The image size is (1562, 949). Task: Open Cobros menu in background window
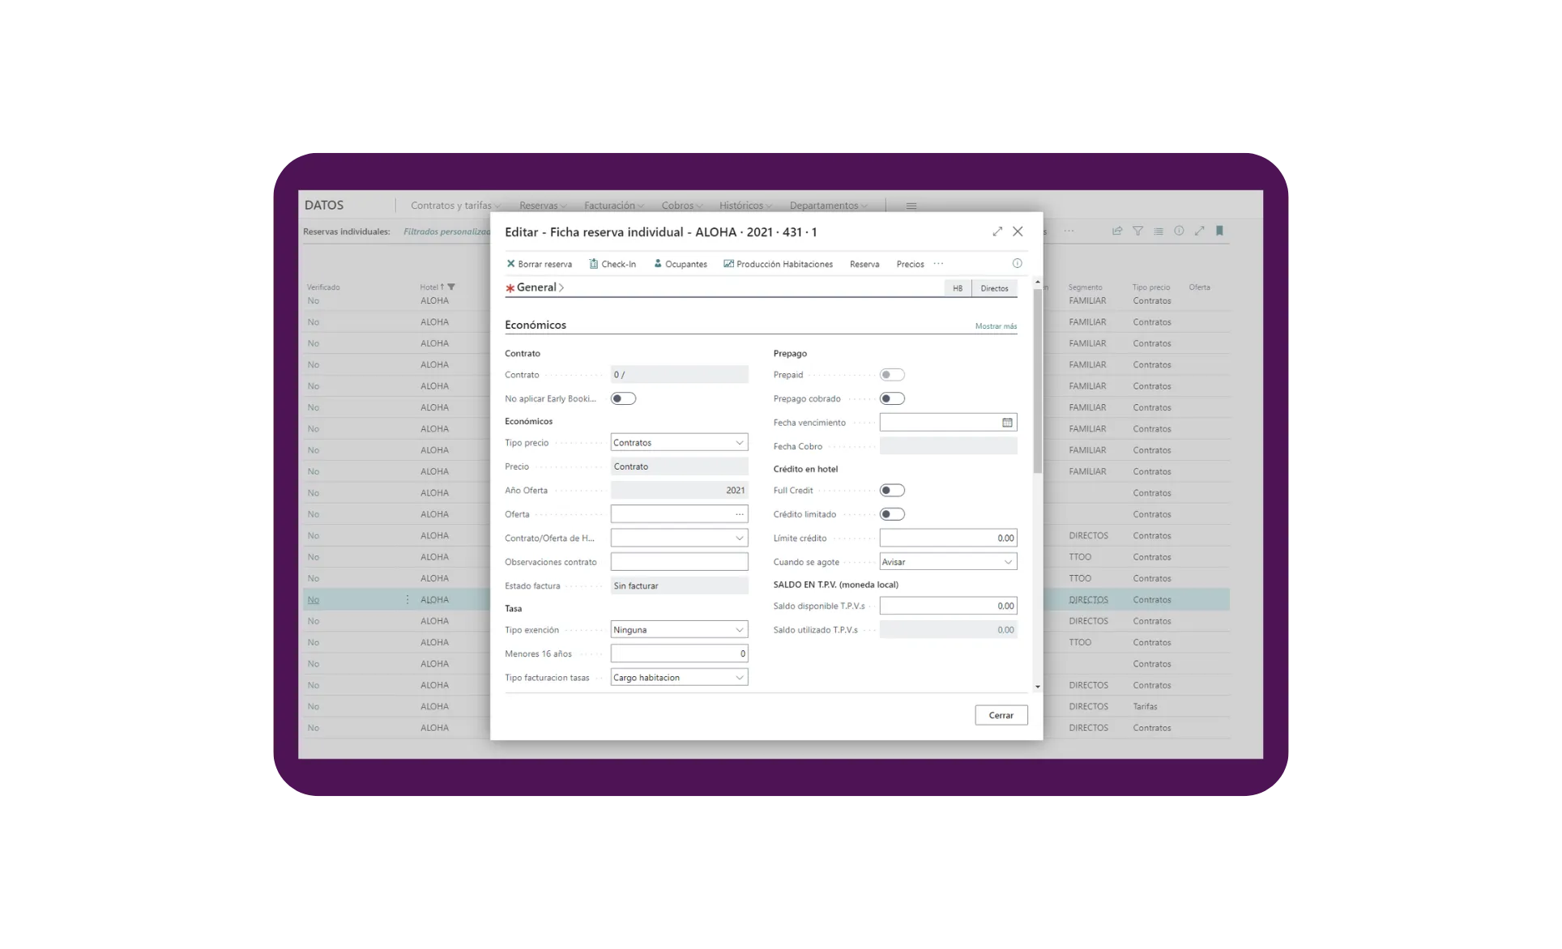(x=681, y=206)
